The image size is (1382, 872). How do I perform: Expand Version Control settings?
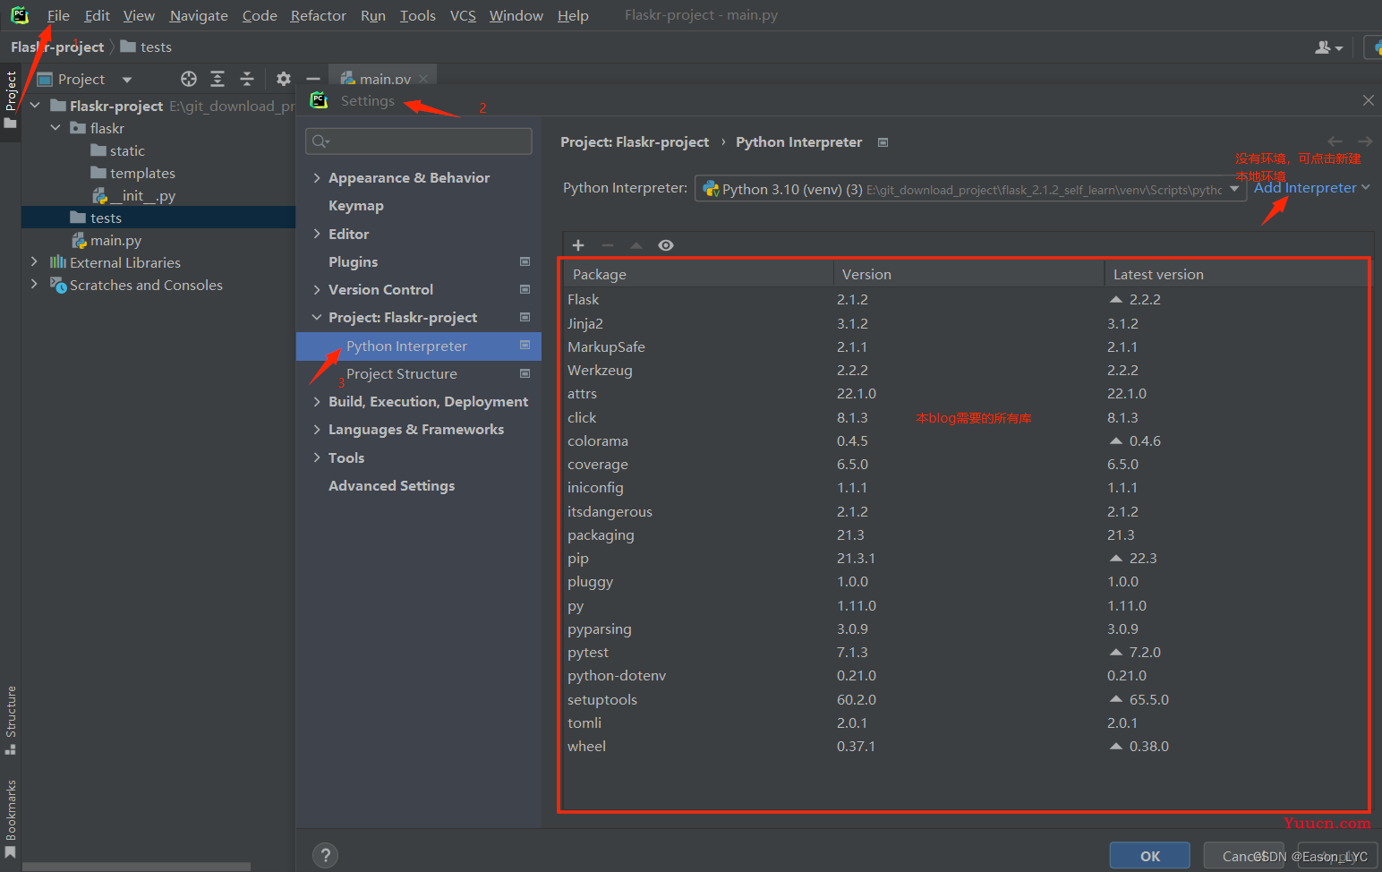click(317, 289)
